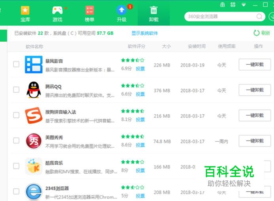Click the red 1 badge on 升级
Screen dimensions: 274x201
pyautogui.click(x=130, y=7)
